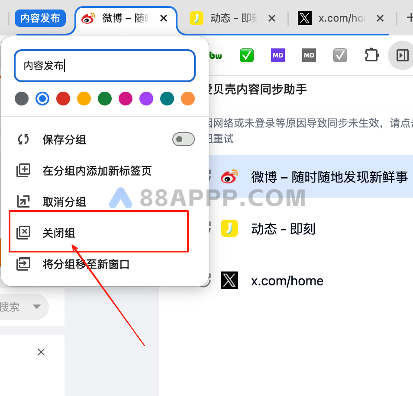
Task: Click the 保存分组 sync icon
Action: point(23,139)
